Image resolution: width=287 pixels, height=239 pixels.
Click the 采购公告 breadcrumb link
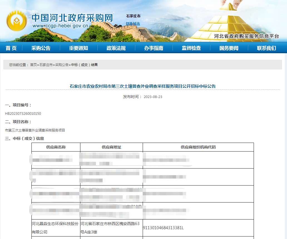point(62,65)
